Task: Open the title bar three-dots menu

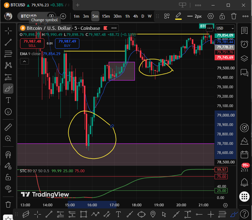Action: tap(198, 5)
